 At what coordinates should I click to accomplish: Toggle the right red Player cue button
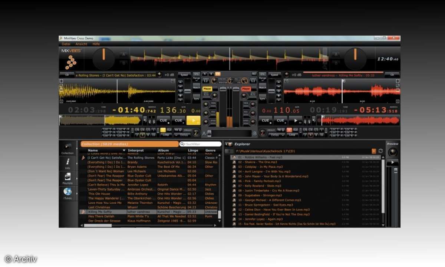click(246, 89)
